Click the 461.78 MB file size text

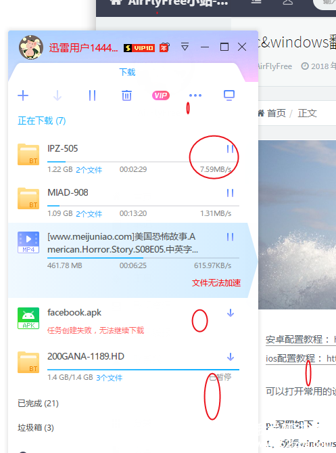(65, 265)
